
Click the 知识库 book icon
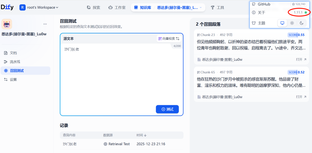click(x=136, y=7)
